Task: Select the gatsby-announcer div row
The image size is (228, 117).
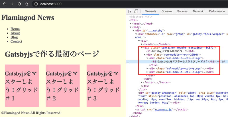Action: click(x=183, y=98)
